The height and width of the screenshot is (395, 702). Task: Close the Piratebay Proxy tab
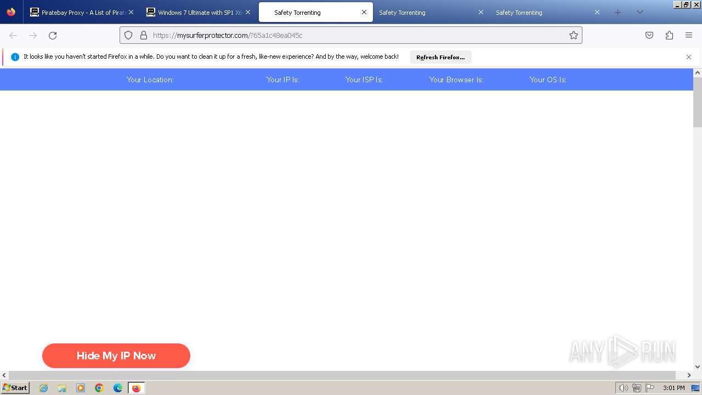[131, 12]
